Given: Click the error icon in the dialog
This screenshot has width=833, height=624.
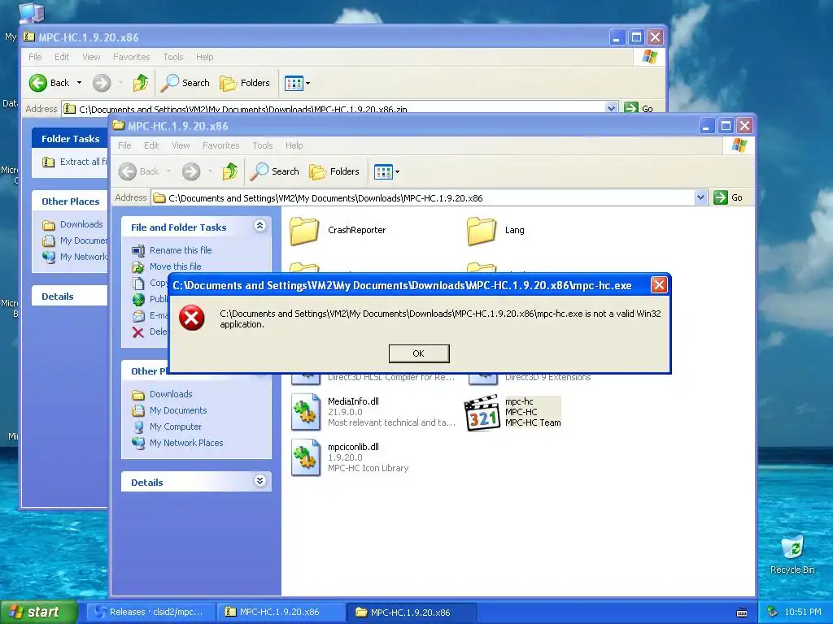Looking at the screenshot, I should pyautogui.click(x=192, y=318).
